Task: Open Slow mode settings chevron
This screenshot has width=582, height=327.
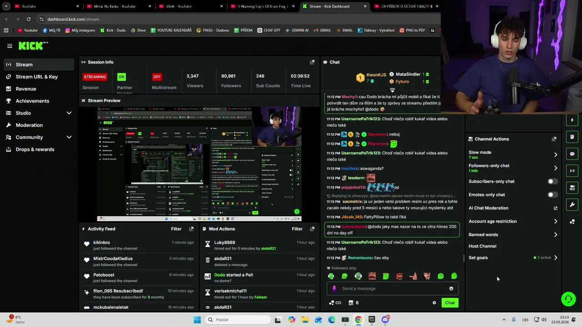Action: (555, 155)
